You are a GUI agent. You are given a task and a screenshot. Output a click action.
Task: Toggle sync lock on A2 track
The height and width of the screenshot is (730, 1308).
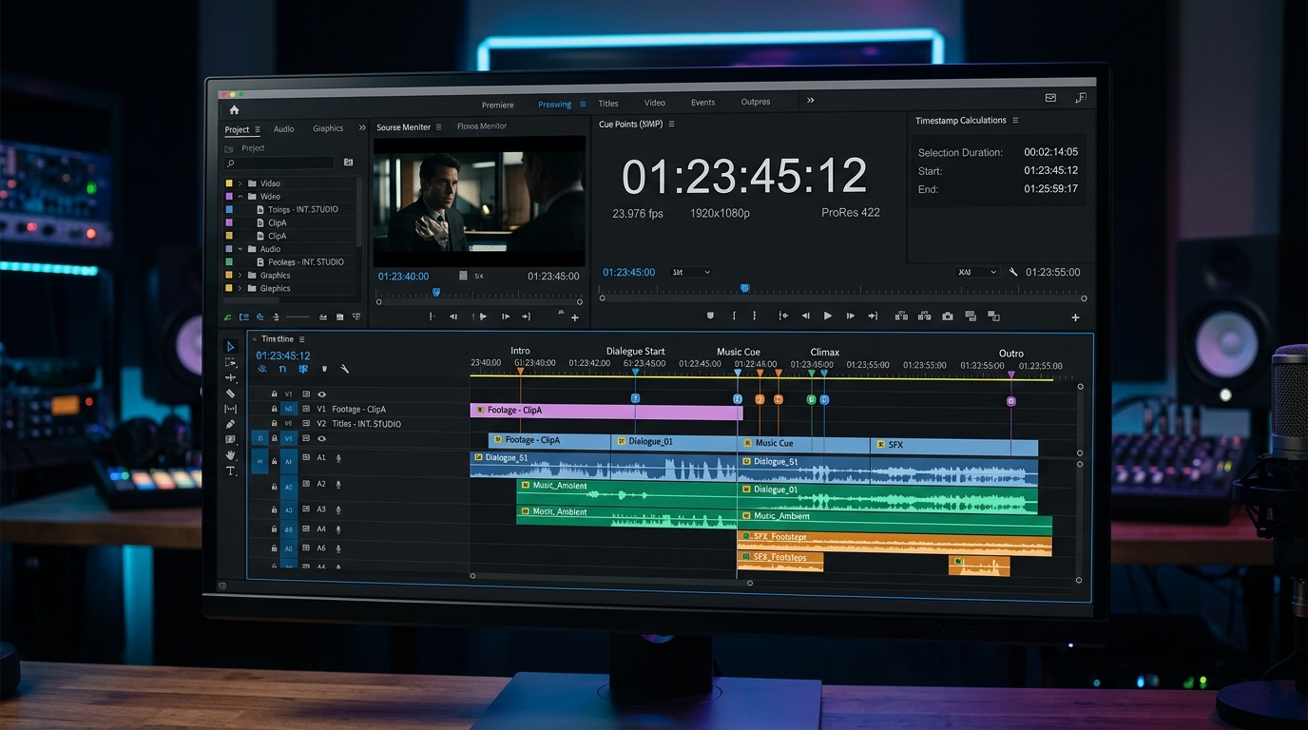pyautogui.click(x=306, y=485)
